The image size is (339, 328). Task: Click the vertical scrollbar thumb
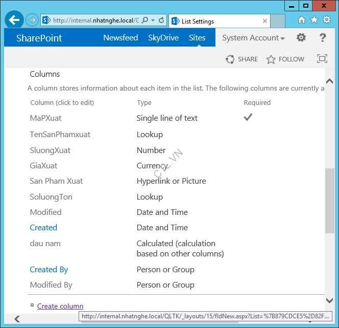coord(330,201)
